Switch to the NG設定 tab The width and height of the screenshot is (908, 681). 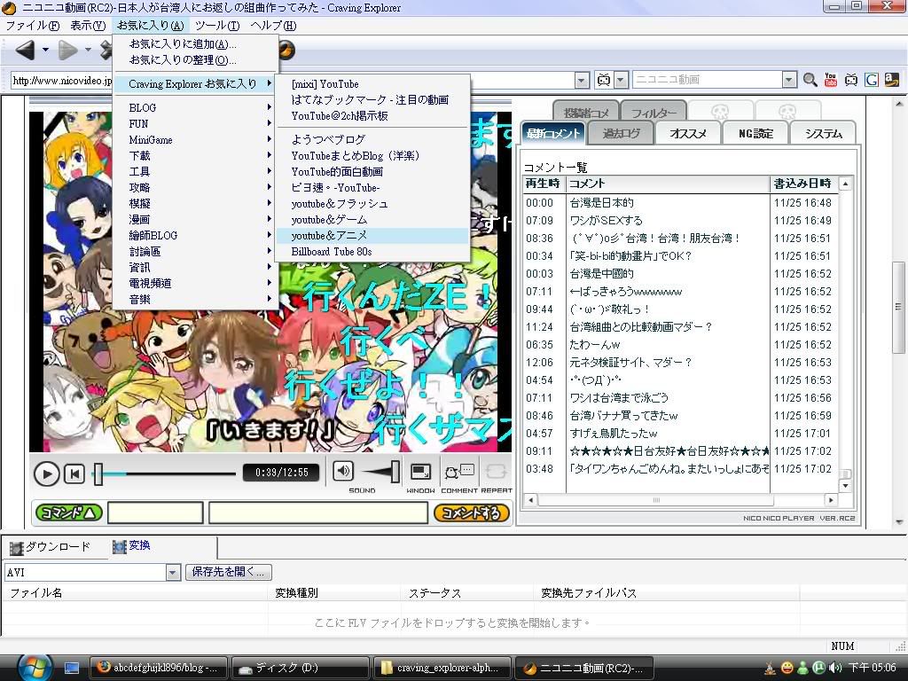coord(755,133)
